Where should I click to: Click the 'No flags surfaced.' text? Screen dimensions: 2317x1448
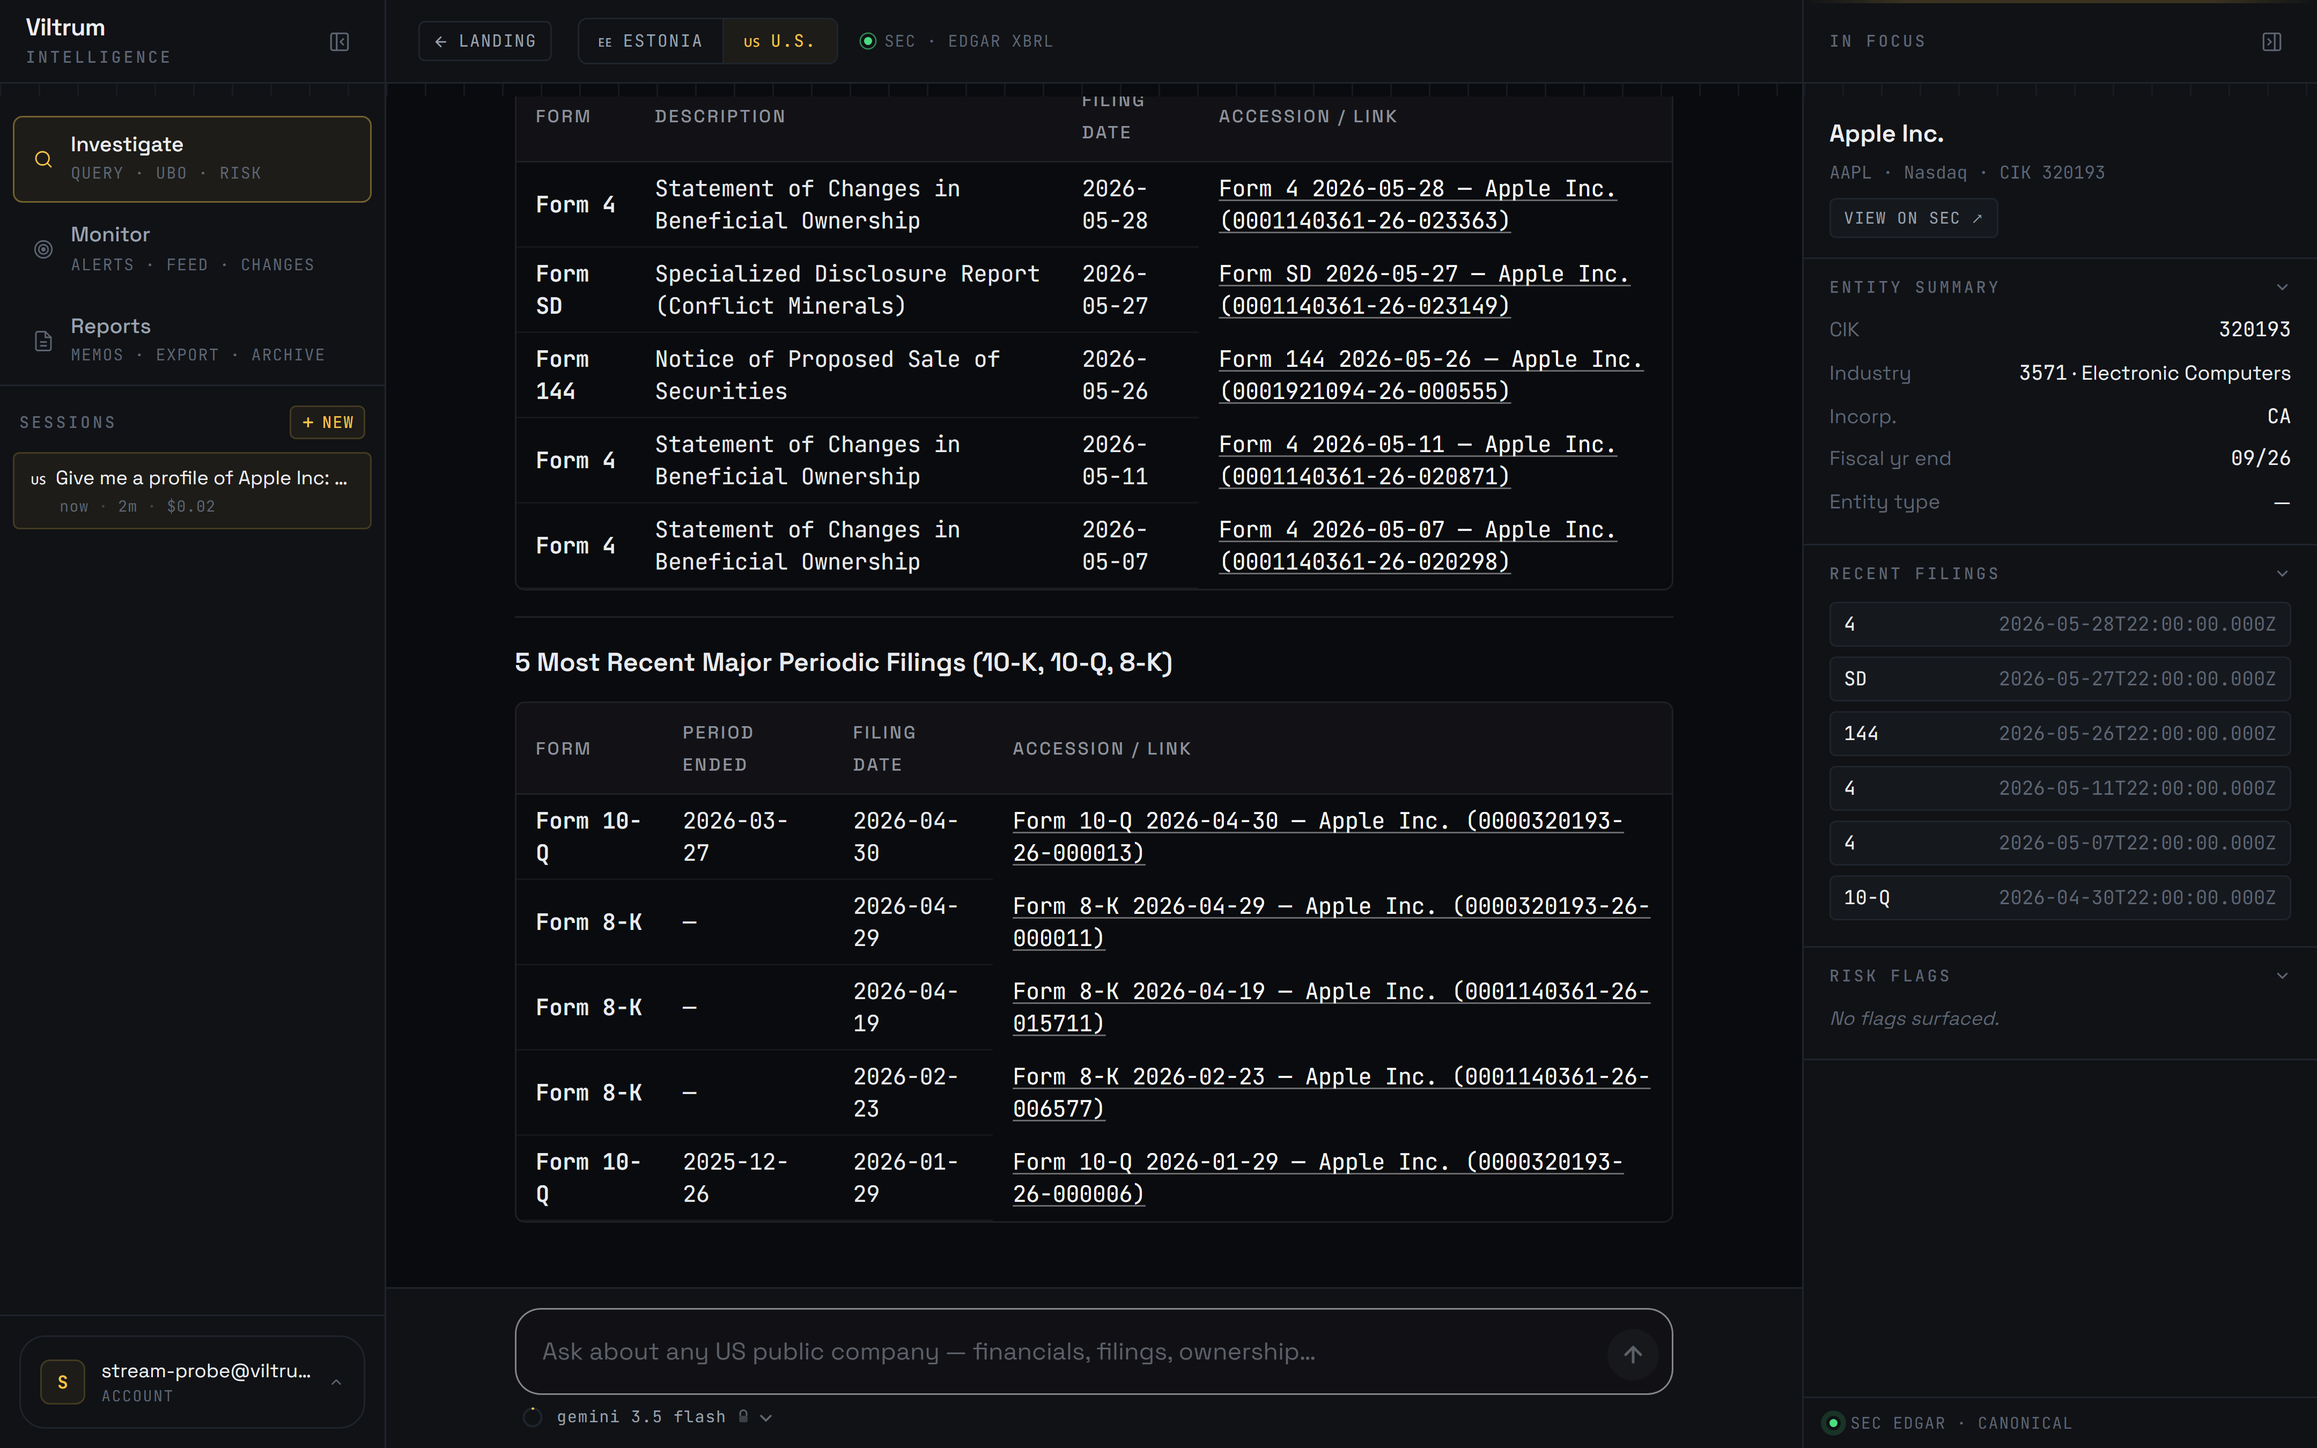tap(1914, 1019)
